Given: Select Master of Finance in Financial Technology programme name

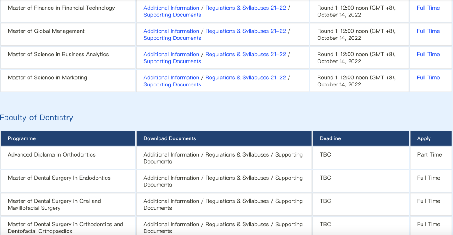Looking at the screenshot, I should [61, 8].
